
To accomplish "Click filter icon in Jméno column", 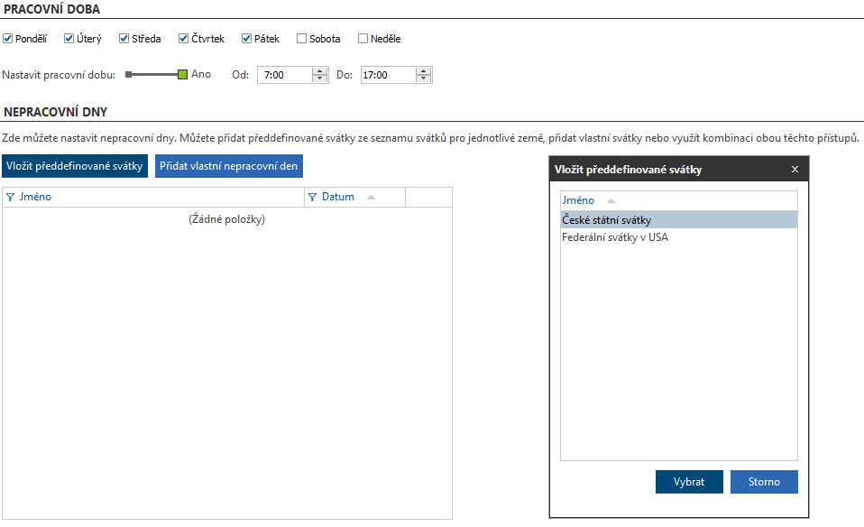I will click(x=11, y=197).
